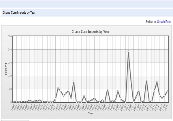Select the final 2019 data point

click(x=167, y=91)
